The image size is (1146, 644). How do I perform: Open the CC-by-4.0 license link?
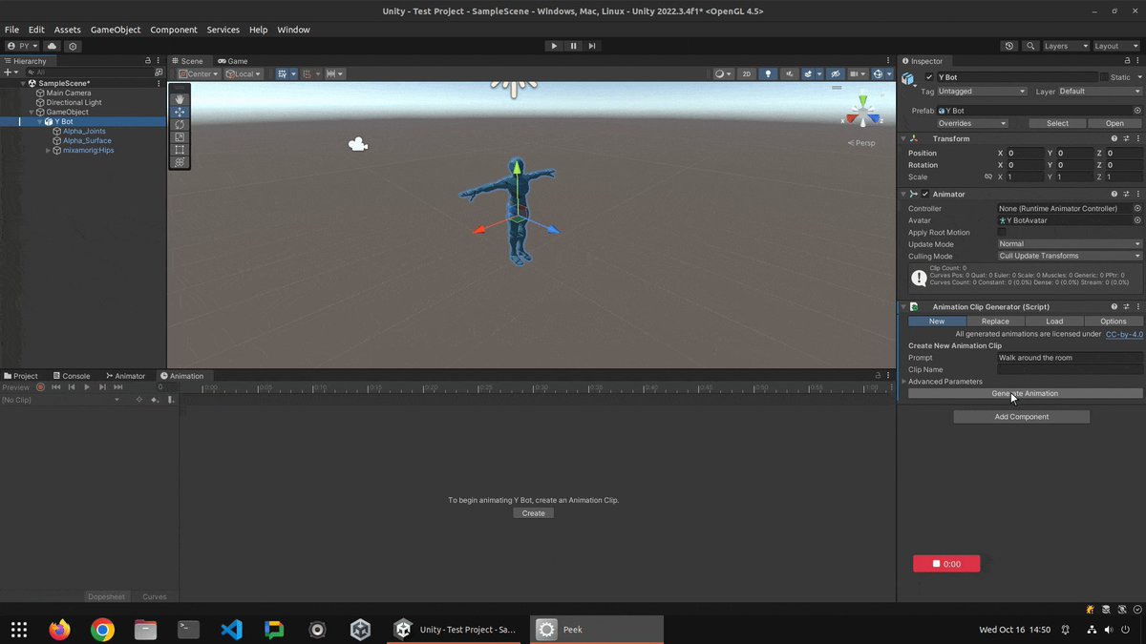coord(1124,334)
